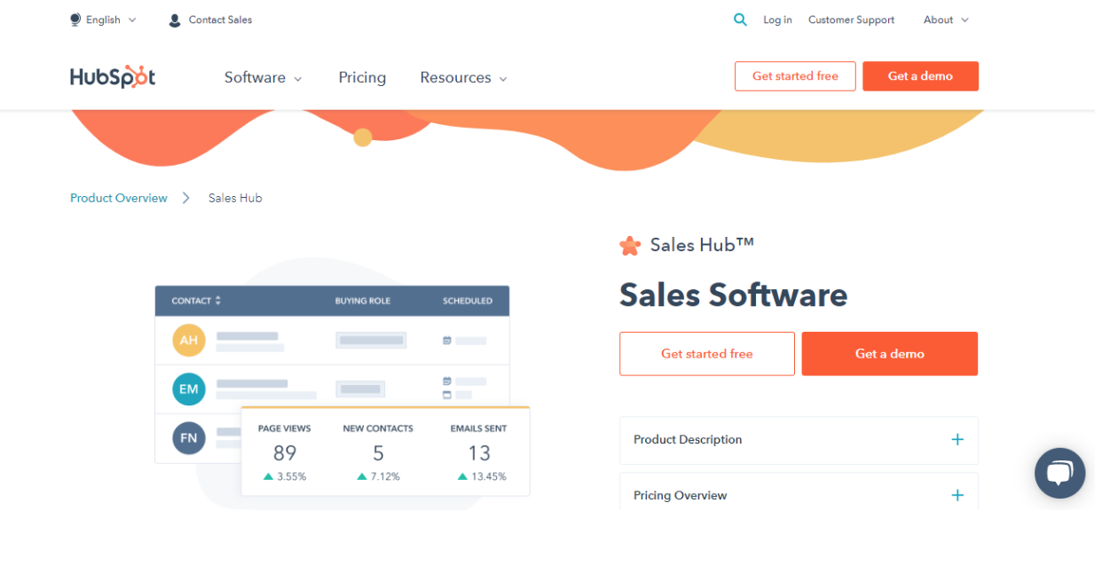
Task: Sort by the Contact column arrows
Action: point(218,301)
